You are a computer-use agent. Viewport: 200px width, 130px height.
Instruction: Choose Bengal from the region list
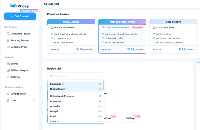[76, 111]
